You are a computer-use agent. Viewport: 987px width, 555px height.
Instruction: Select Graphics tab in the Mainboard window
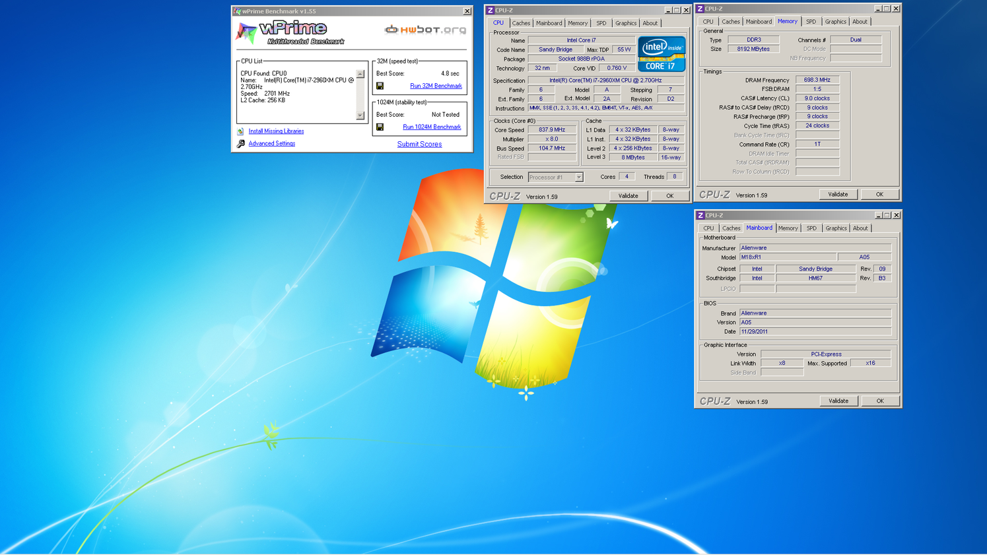[836, 228]
